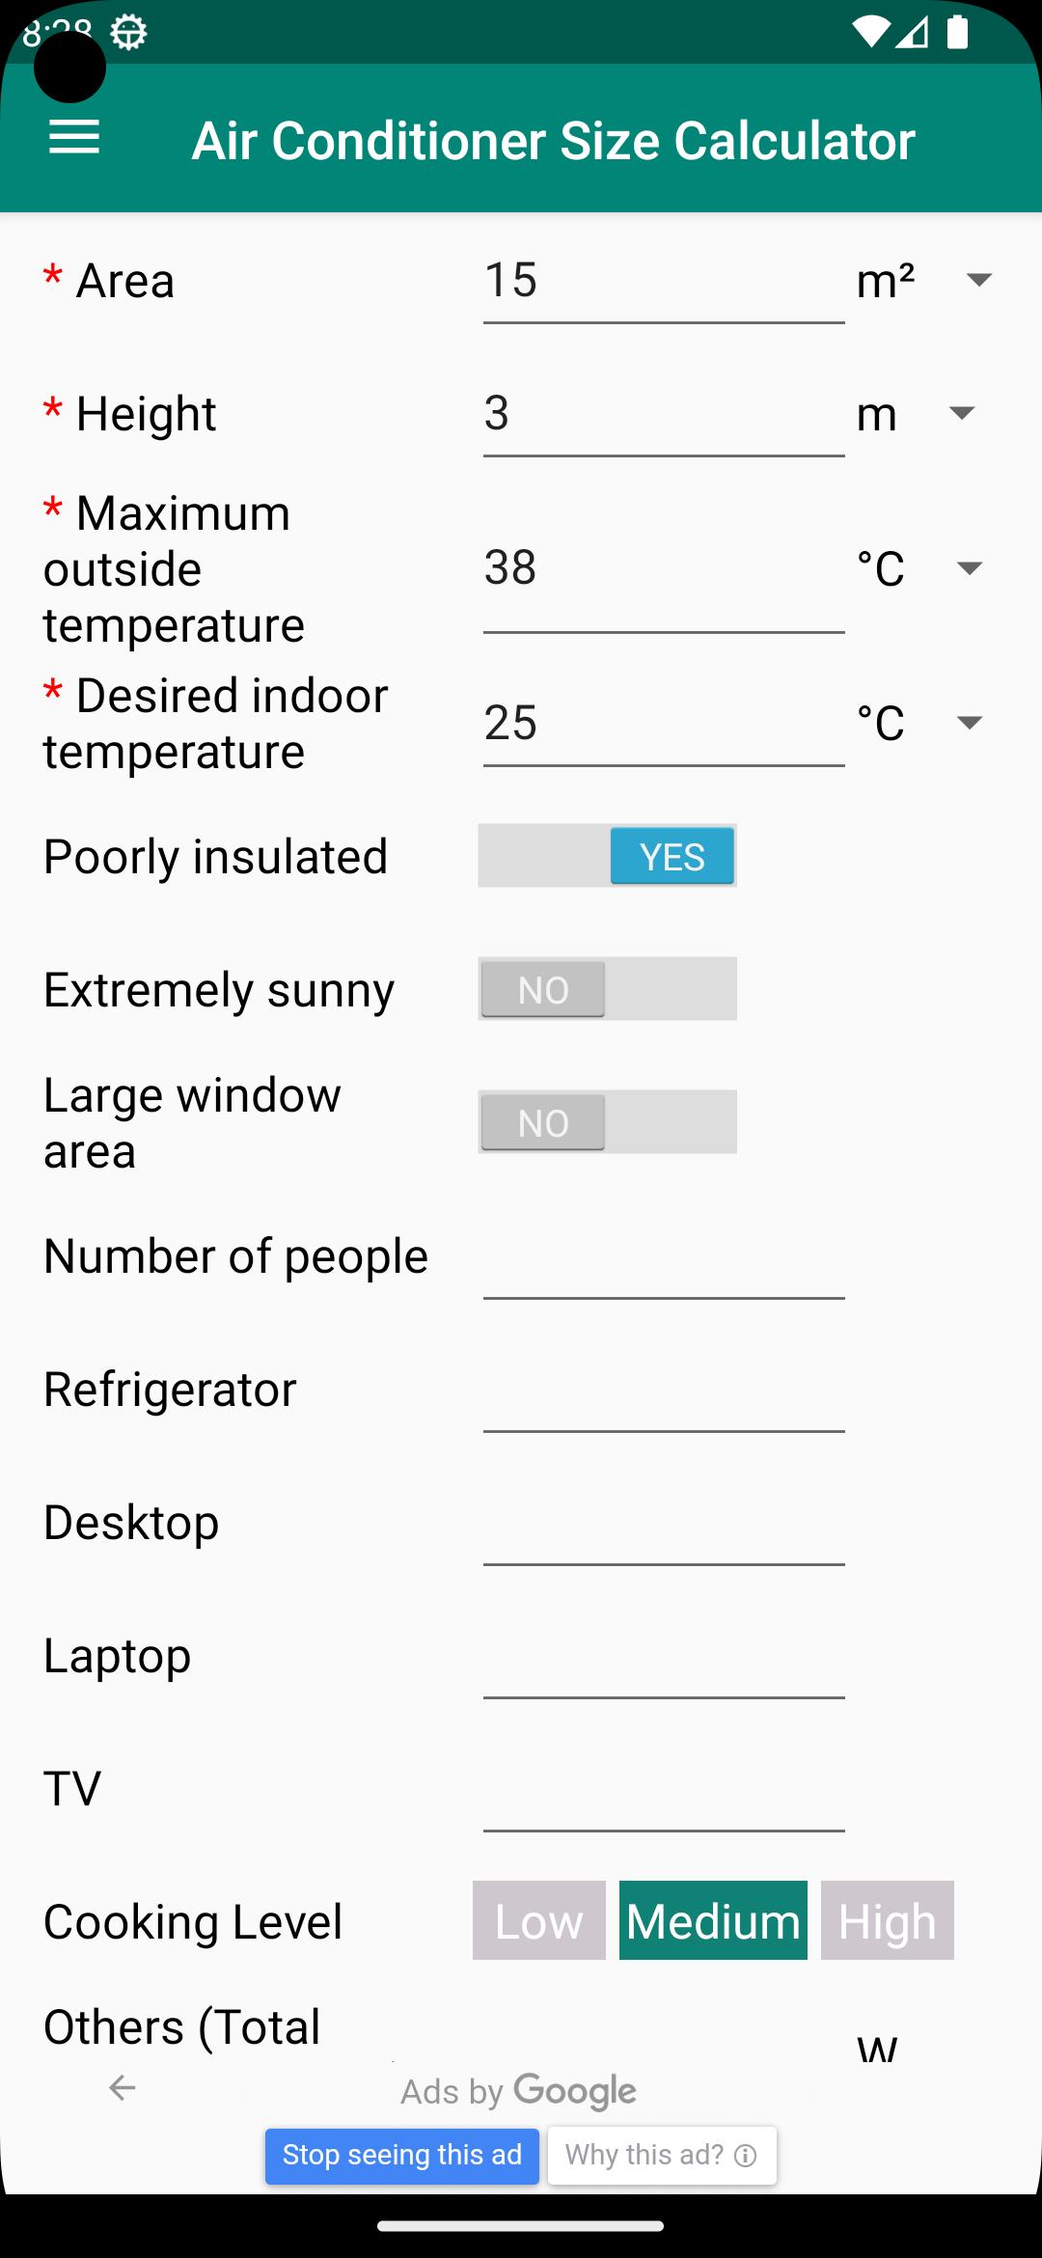Tap the info icon beside Why this ad
Image resolution: width=1042 pixels, height=2258 pixels.
pyautogui.click(x=746, y=2156)
